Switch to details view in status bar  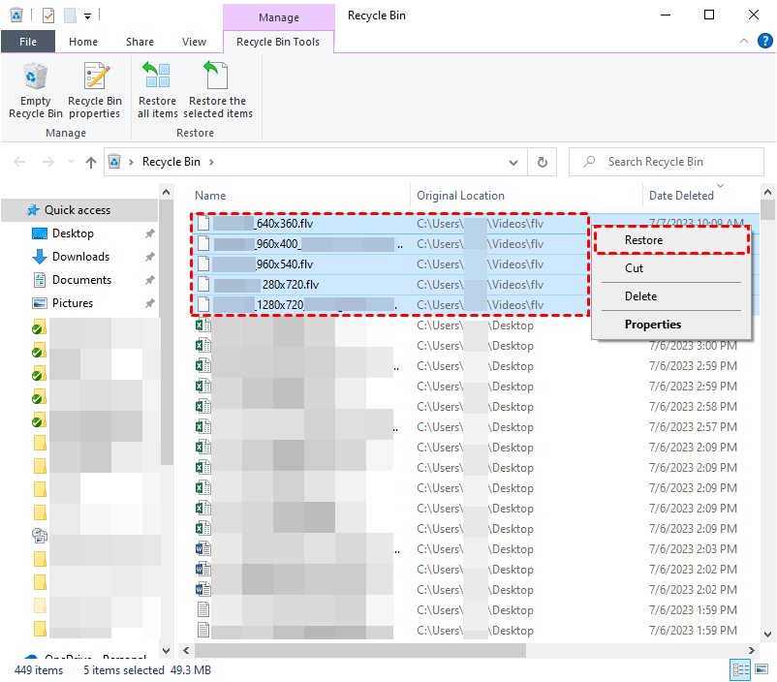click(741, 669)
